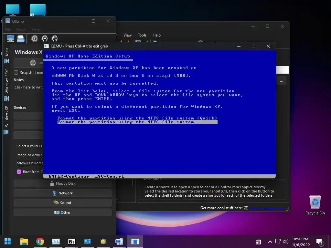Click the globe browser icon in taskbar
The height and width of the screenshot is (248, 331).
tap(103, 242)
